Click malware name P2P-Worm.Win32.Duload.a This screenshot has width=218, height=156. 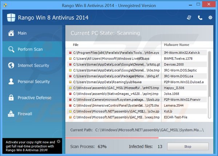pyautogui.click(x=184, y=82)
